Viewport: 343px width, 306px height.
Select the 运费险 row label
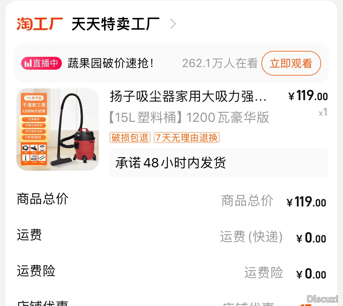[36, 271]
